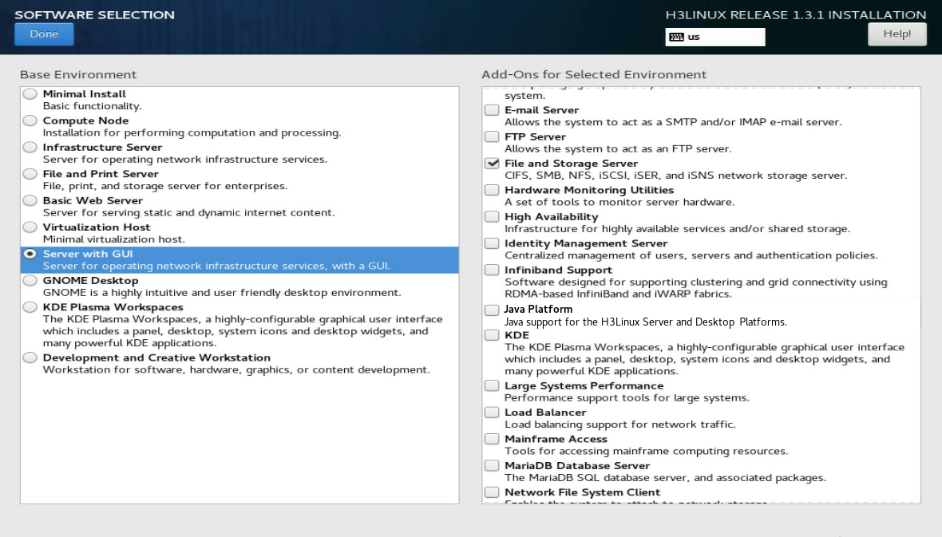Click 'Installation for performing computation and processing.' text
Viewport: 942px width, 537px height.
[x=192, y=132]
